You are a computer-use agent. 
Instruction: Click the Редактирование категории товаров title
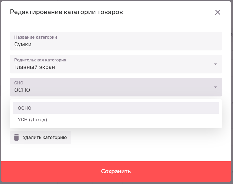[66, 12]
